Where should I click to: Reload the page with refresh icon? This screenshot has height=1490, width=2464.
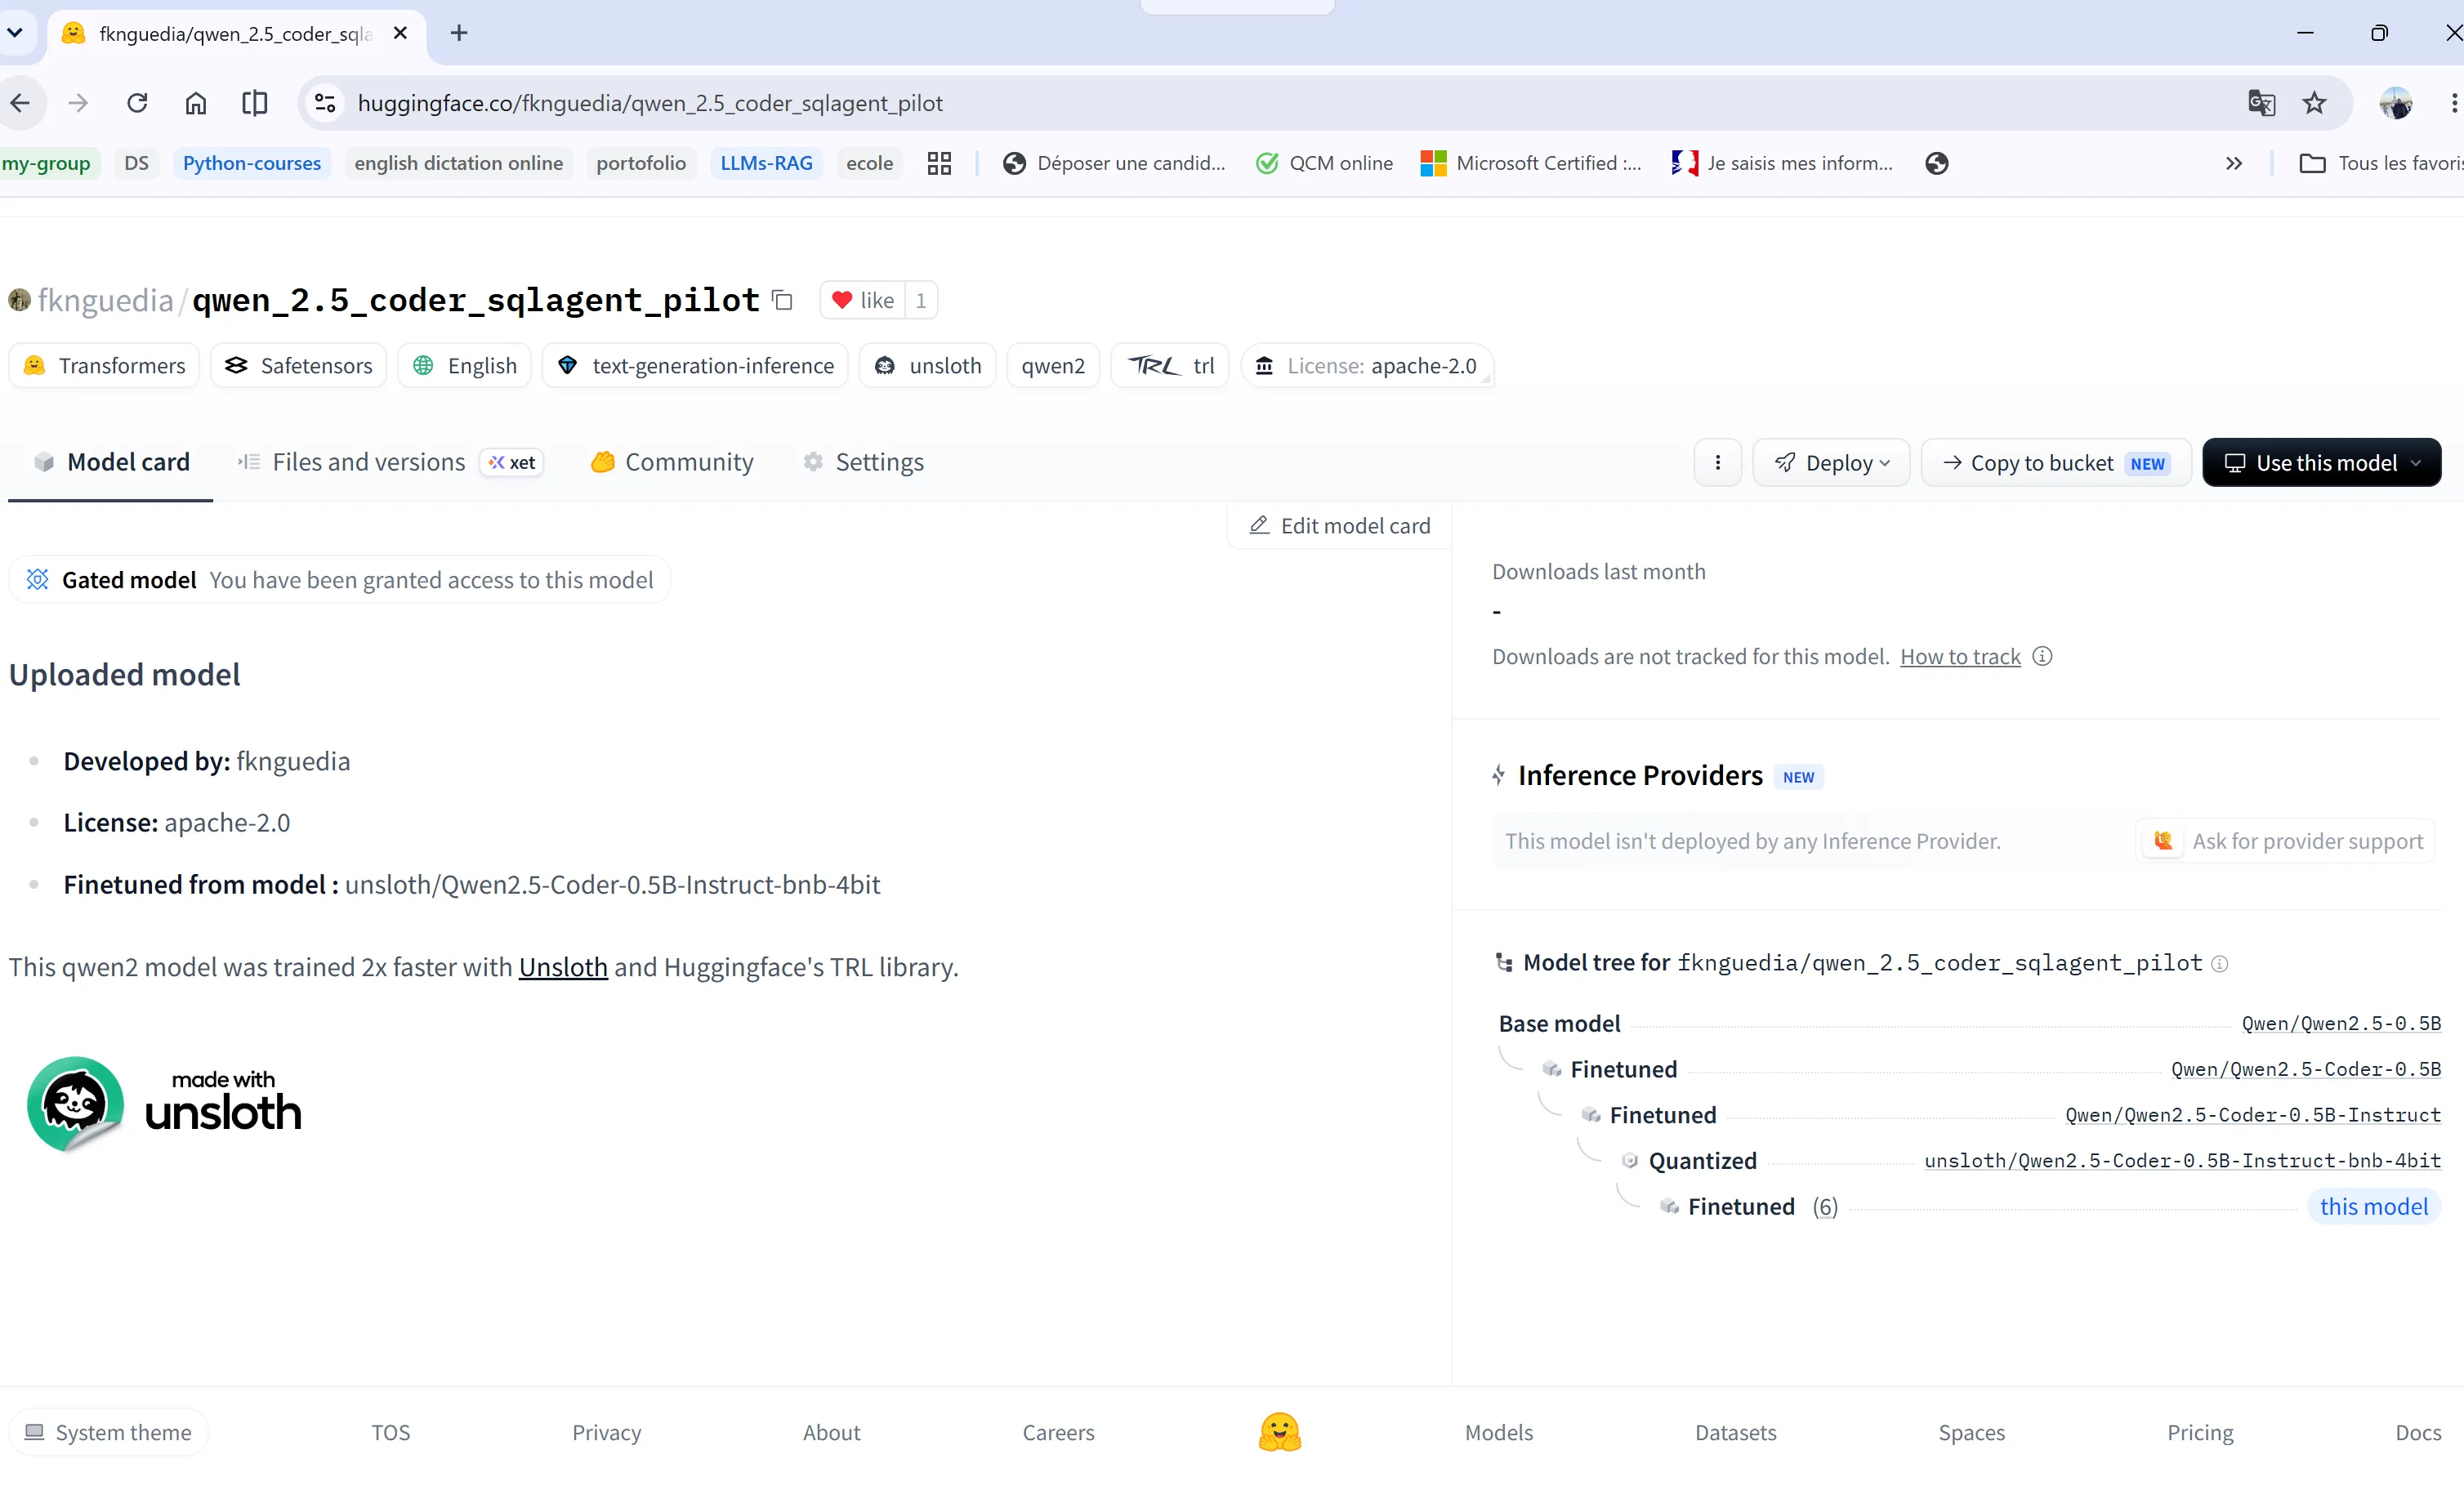point(137,103)
